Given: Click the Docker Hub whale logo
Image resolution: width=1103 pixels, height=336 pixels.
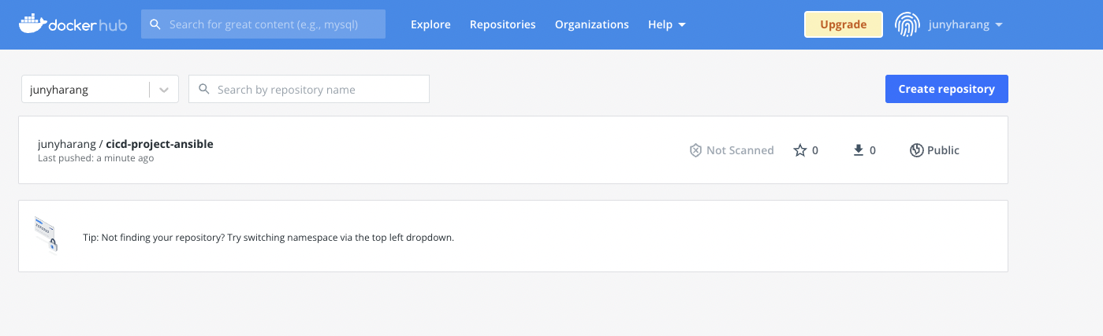Looking at the screenshot, I should click(x=71, y=24).
